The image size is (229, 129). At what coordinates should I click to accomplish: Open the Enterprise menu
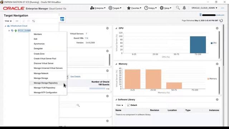coord(98,8)
